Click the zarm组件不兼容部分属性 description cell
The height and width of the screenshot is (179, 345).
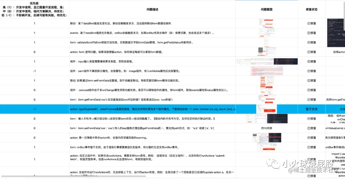tap(152, 71)
